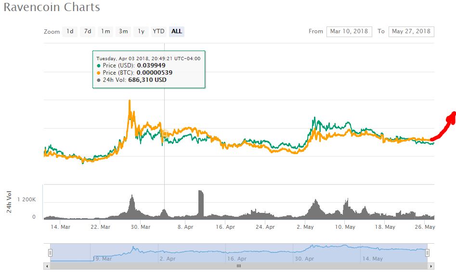This screenshot has width=456, height=275.
Task: Set zoom range to 7d
Action: (x=88, y=31)
